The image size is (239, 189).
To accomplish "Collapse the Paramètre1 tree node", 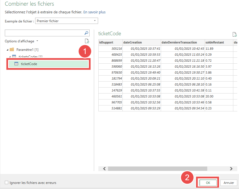I will [x=7, y=50].
